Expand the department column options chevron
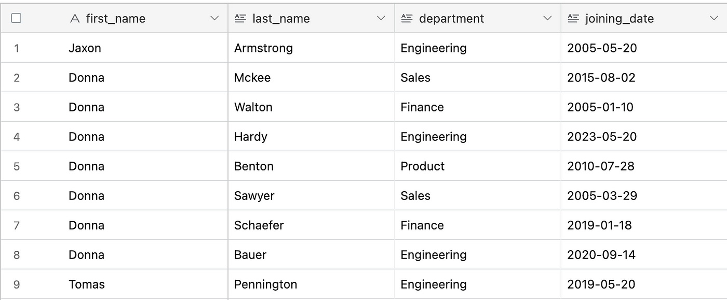The image size is (727, 300). pyautogui.click(x=547, y=19)
